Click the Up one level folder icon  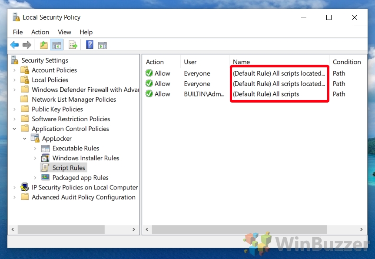(43, 45)
